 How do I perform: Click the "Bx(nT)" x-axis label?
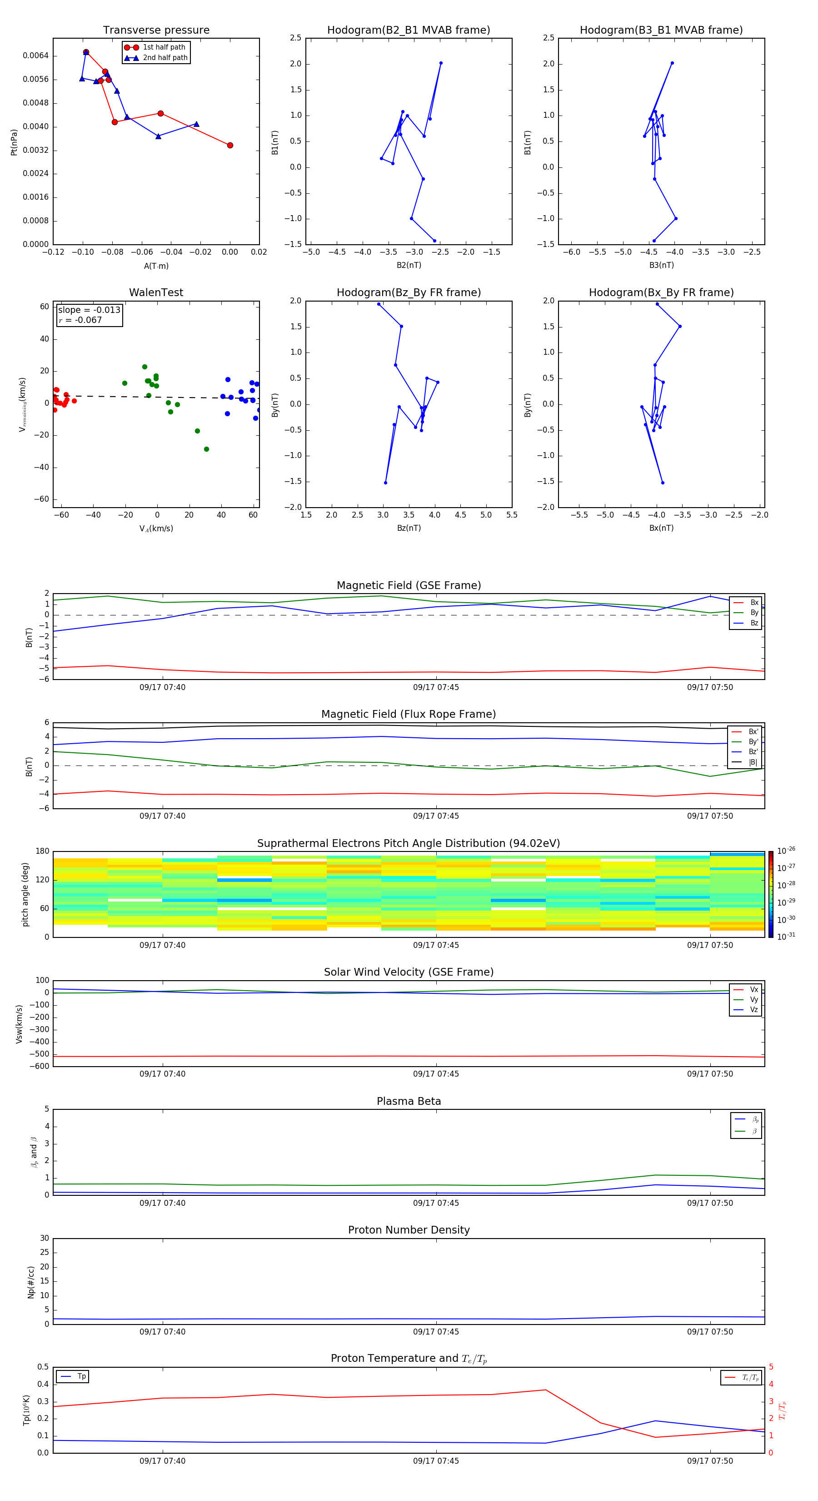coord(661,528)
